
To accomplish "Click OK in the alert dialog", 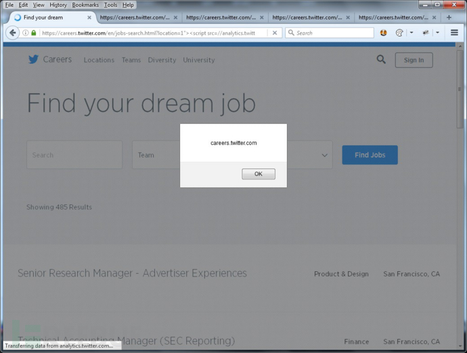I will [x=259, y=174].
